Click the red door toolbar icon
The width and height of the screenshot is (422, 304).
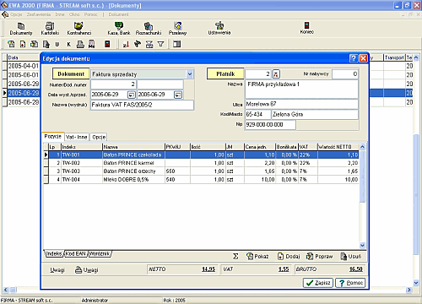tap(107, 44)
